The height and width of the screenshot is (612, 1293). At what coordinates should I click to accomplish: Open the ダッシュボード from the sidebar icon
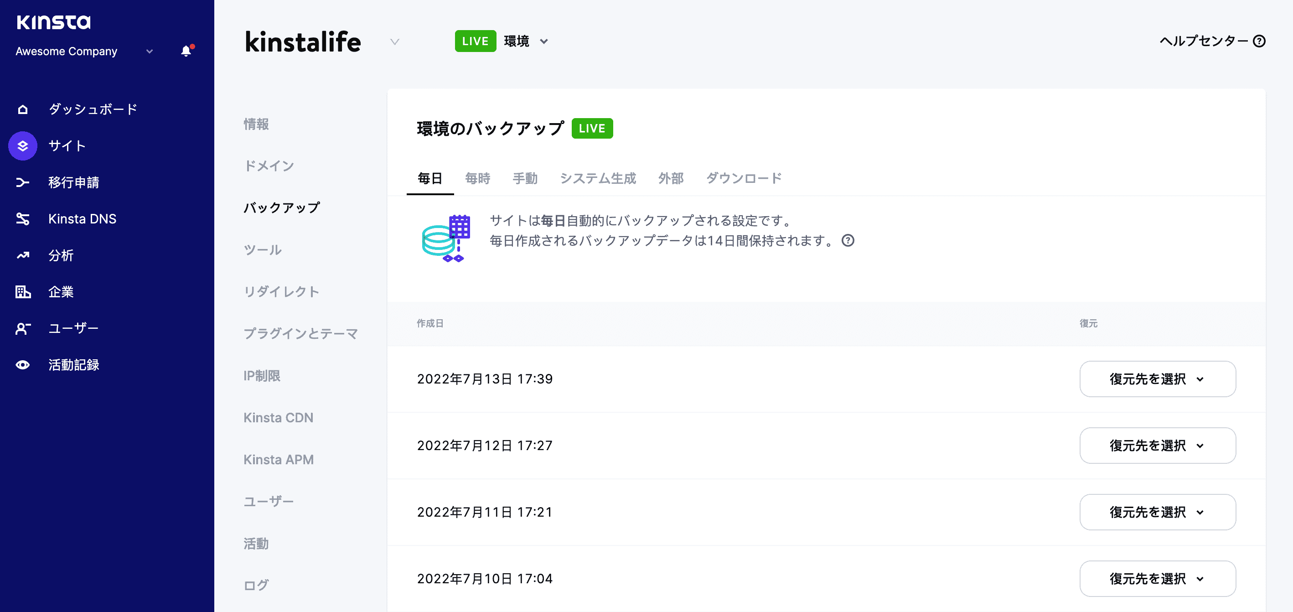(22, 109)
